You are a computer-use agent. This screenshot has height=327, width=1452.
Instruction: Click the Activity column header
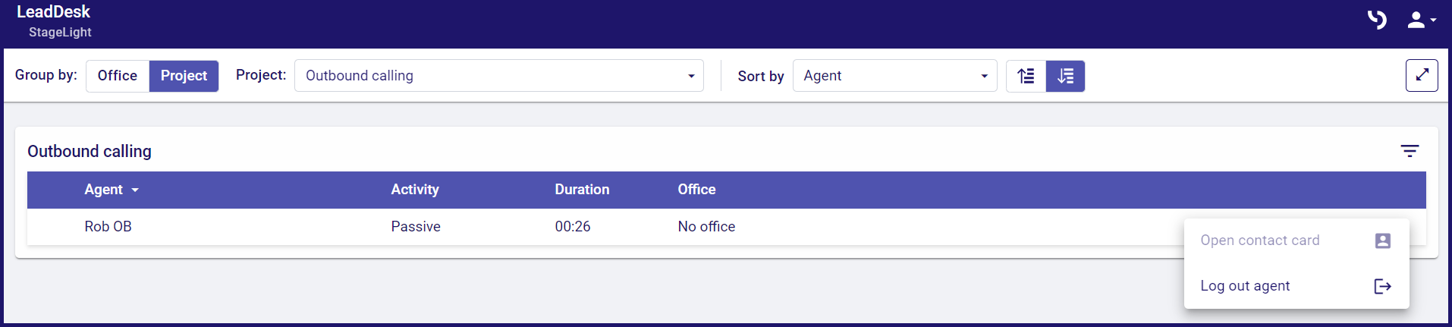click(x=415, y=190)
